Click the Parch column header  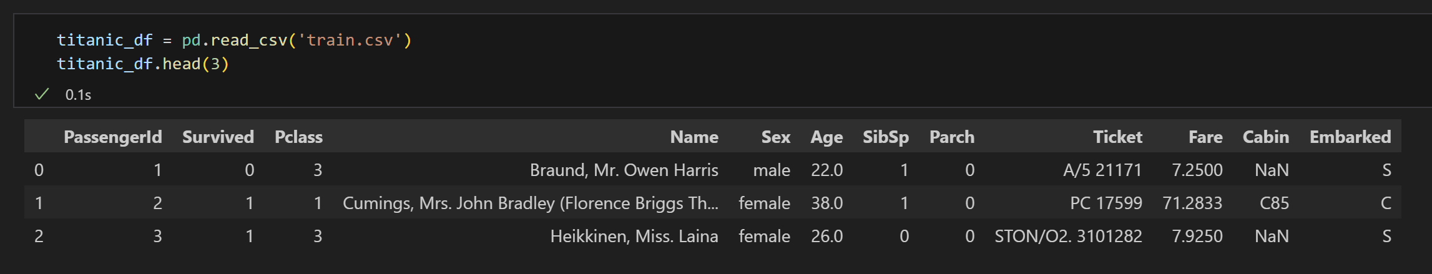point(952,137)
